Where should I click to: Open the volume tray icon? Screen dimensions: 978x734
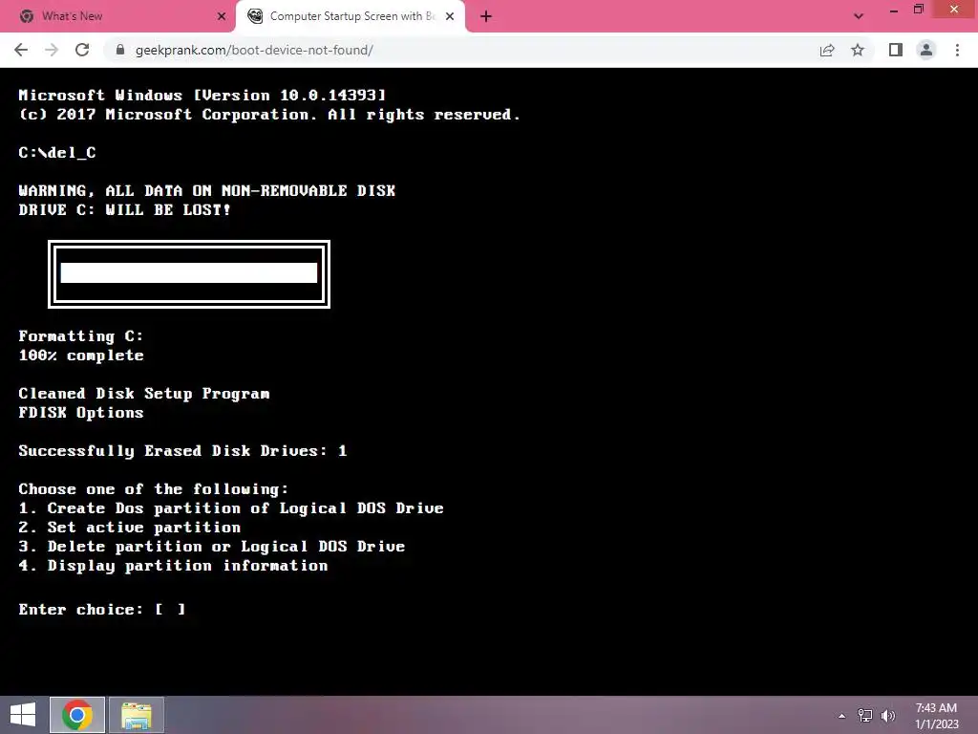[888, 716]
